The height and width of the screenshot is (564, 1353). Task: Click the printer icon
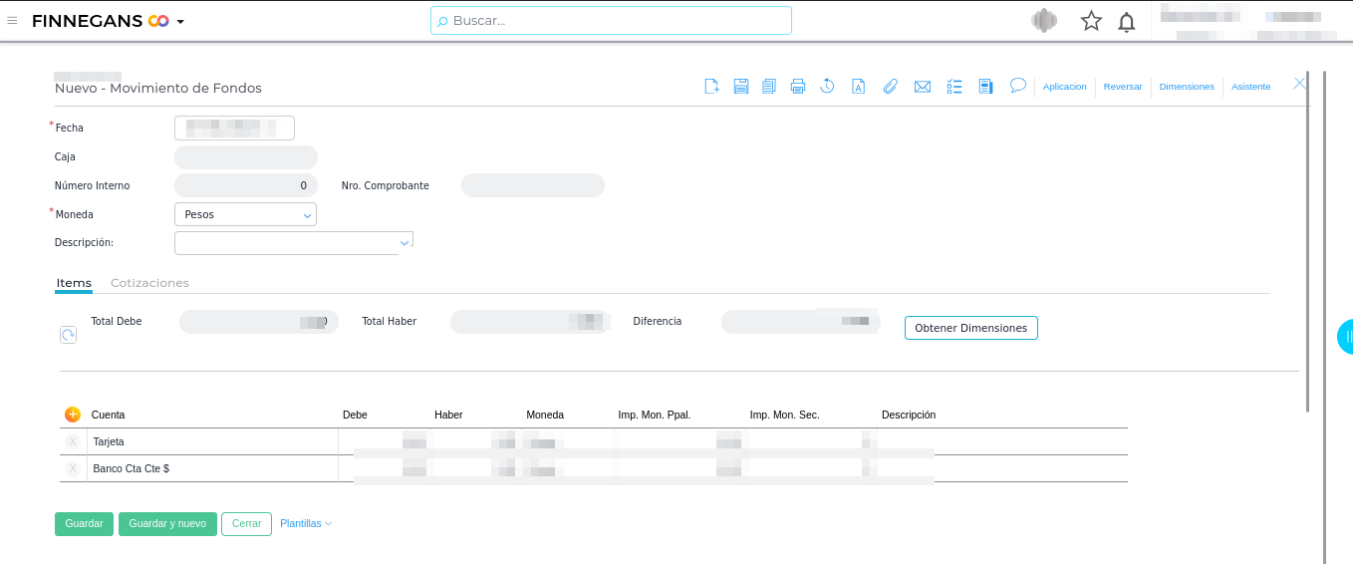tap(798, 87)
